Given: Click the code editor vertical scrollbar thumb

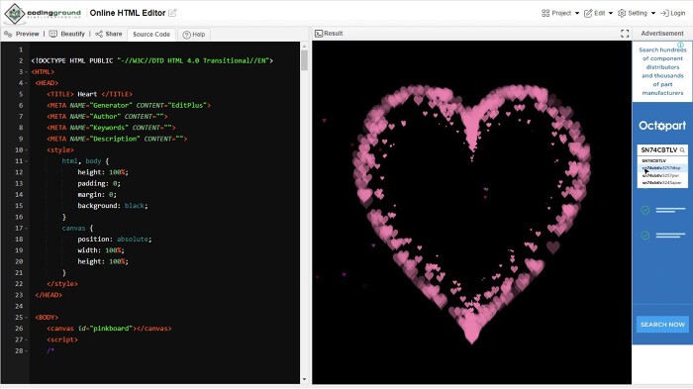Looking at the screenshot, I should pyautogui.click(x=304, y=60).
